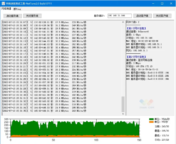176x144 pixels.
Task: Click the green Mbits/秒 legend swatch
Action: point(151,119)
